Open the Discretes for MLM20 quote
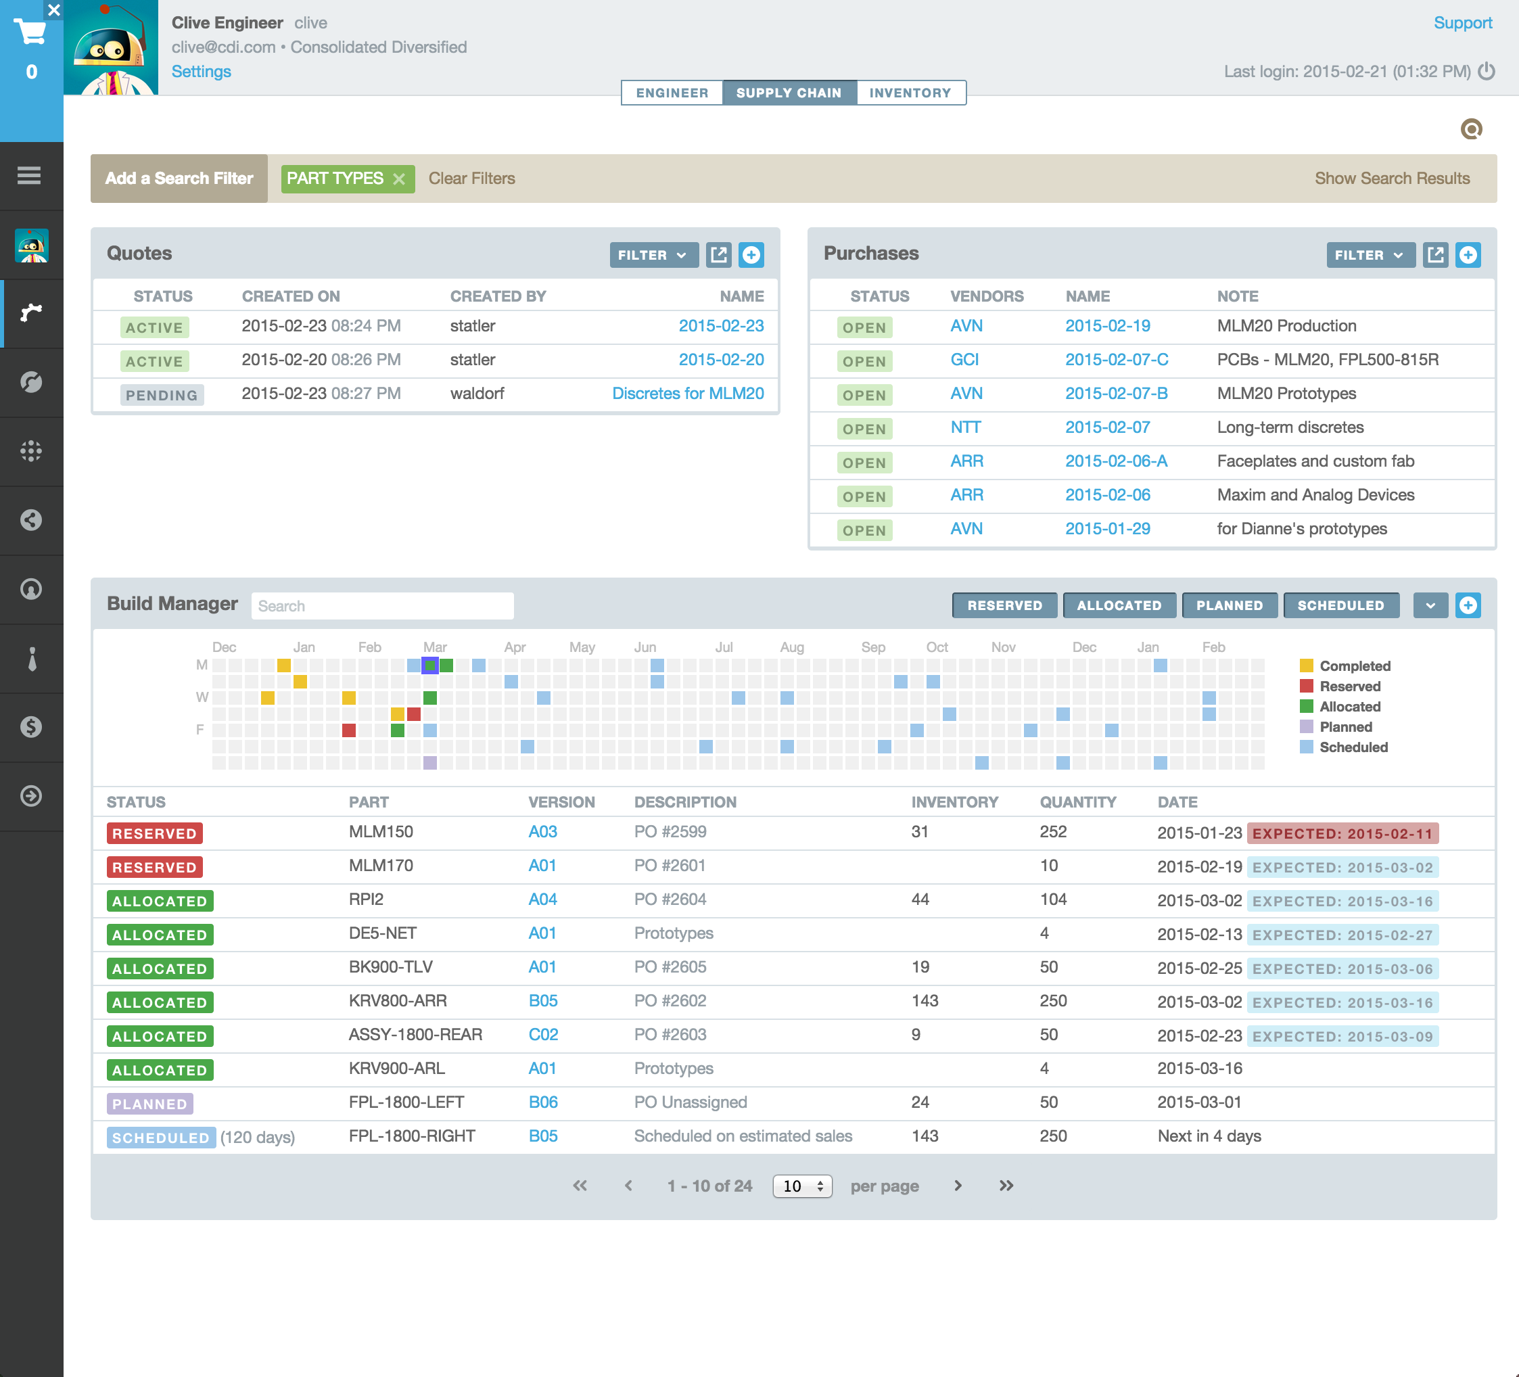Screen dimensions: 1519x1377 coord(687,393)
